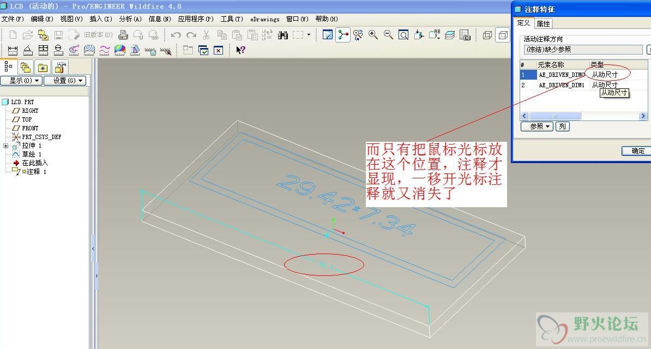Open the 工具(T) menu
The image size is (651, 349).
click(x=232, y=19)
